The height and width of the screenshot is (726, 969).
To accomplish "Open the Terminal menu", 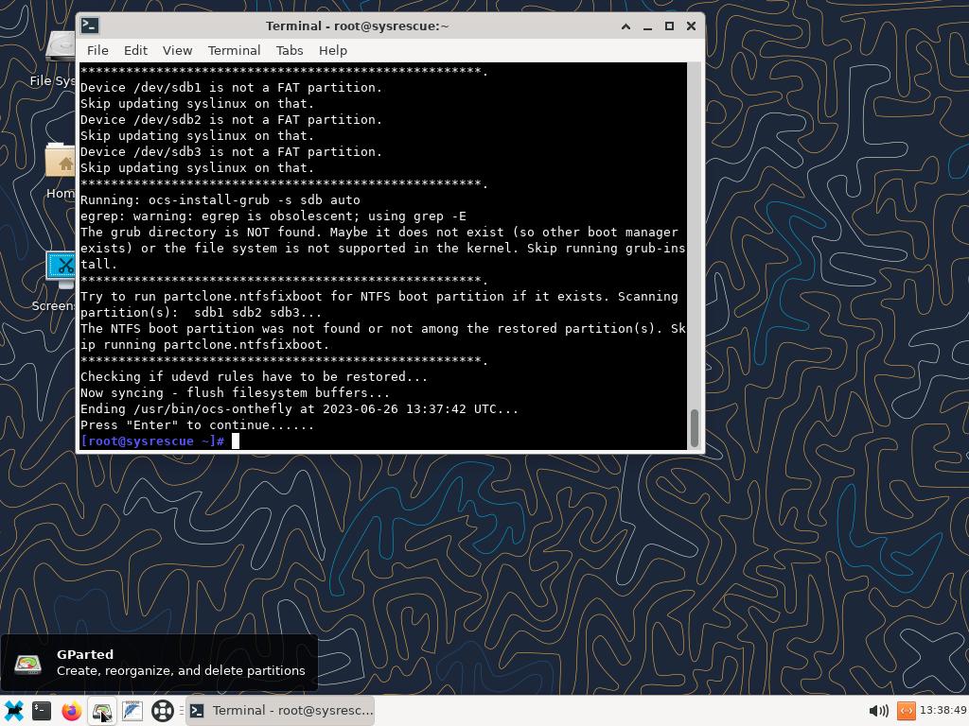I will click(x=234, y=50).
